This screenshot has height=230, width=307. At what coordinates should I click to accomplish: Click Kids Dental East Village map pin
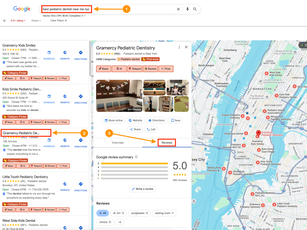pos(259,150)
